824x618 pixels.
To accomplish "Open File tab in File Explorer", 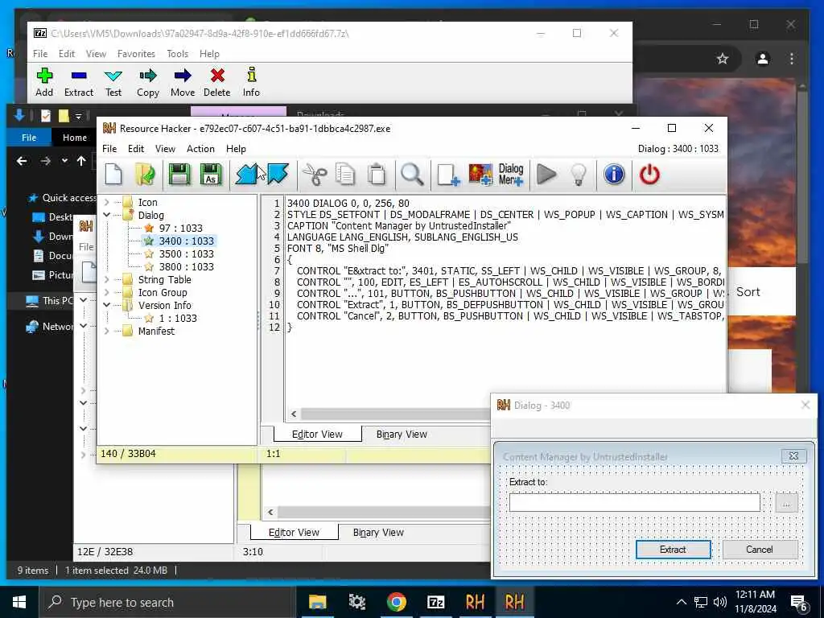I will [29, 138].
